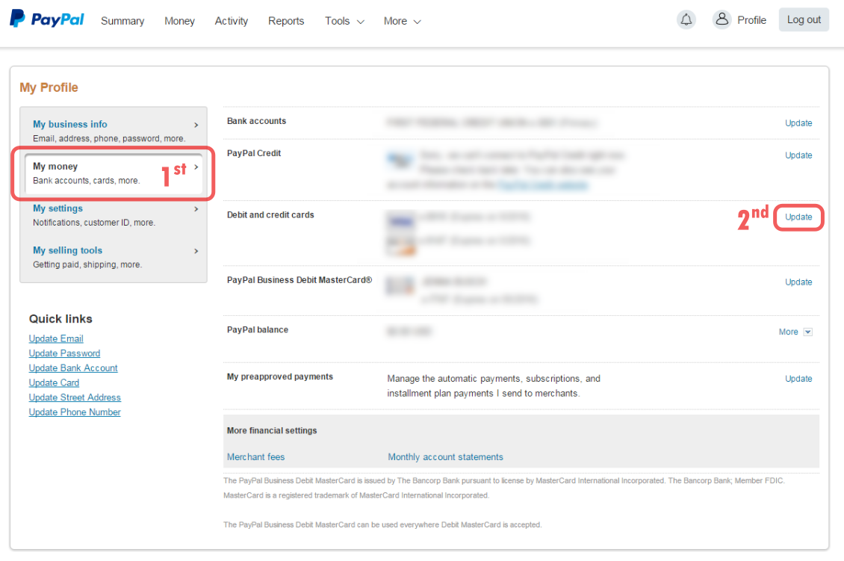Expand the More menu in top navigation
The width and height of the screenshot is (844, 561).
402,21
